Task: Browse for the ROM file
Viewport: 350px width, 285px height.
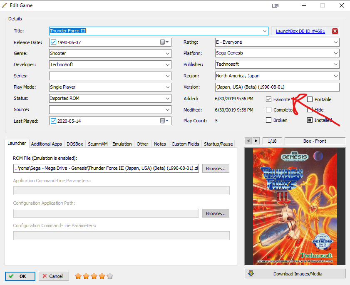Action: click(216, 169)
